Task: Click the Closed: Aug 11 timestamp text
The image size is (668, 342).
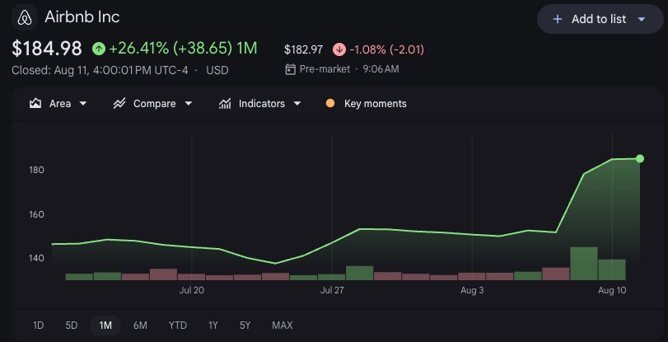Action: coord(100,70)
